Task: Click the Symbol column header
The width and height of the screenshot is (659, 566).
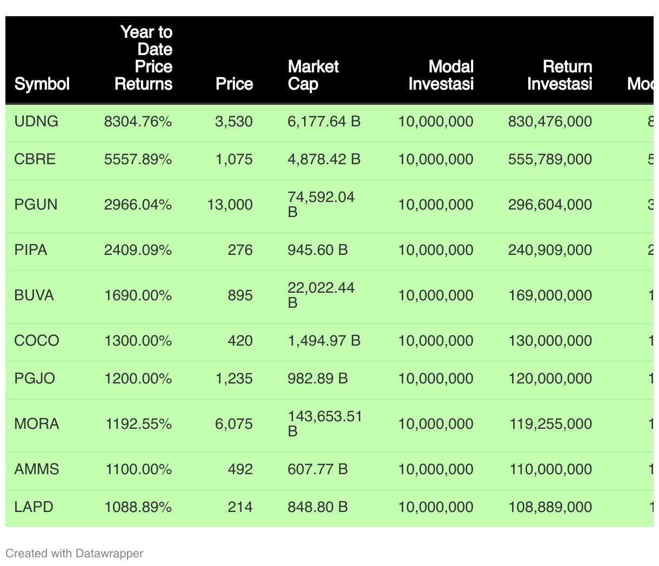Action: [42, 84]
